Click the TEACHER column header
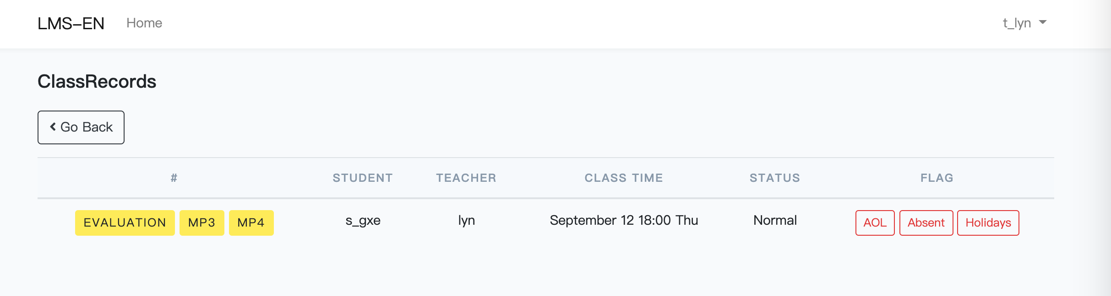Image resolution: width=1111 pixels, height=296 pixels. pyautogui.click(x=466, y=178)
